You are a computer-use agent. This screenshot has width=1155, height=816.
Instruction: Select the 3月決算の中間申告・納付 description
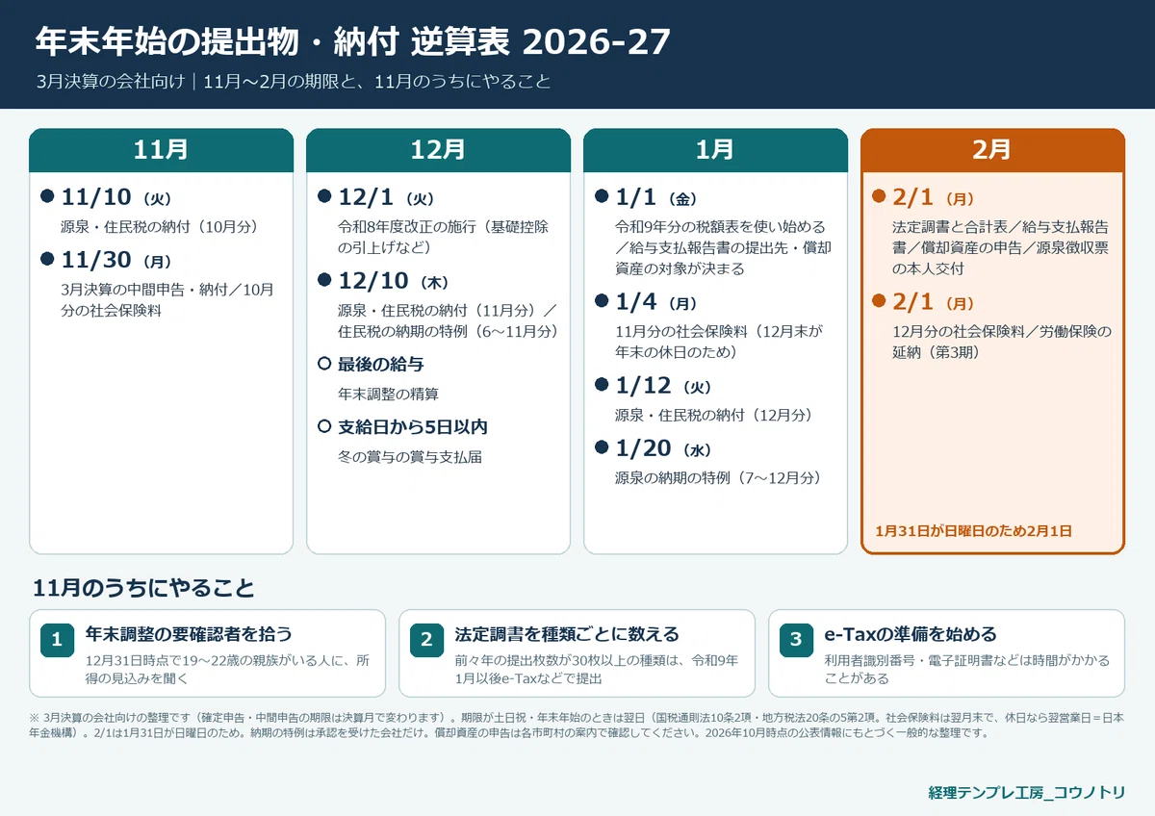coord(167,299)
